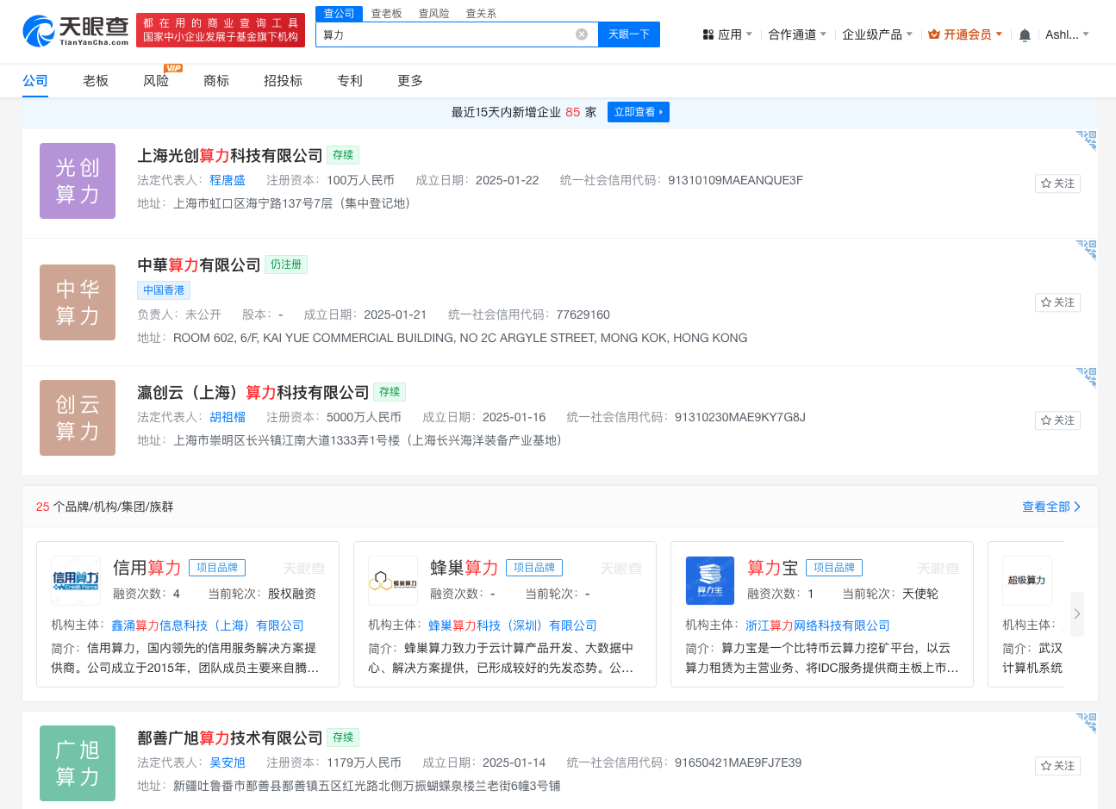This screenshot has width=1116, height=809.
Task: Open 浙江算力网络科技有限公司 link
Action: tap(818, 625)
